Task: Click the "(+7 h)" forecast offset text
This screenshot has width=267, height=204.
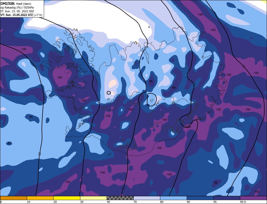Action: click(38, 15)
